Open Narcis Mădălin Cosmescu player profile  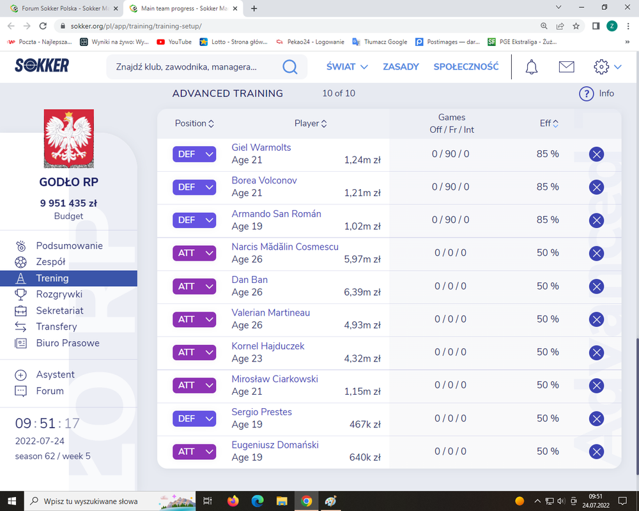[x=285, y=247]
